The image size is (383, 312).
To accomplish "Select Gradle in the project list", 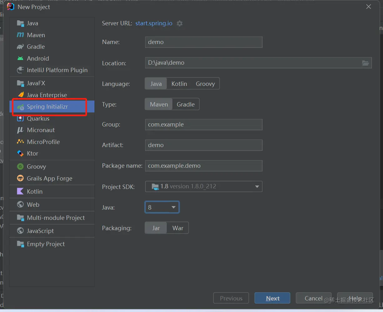I will tap(52, 47).
